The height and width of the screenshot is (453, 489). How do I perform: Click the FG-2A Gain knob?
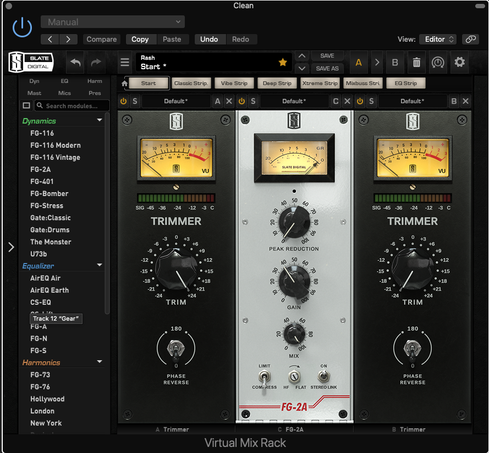tap(294, 282)
